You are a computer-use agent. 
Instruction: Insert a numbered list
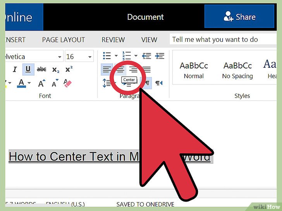(x=127, y=56)
